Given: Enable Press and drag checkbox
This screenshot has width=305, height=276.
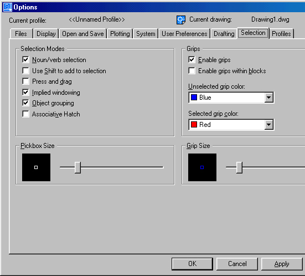Looking at the screenshot, I should (25, 81).
